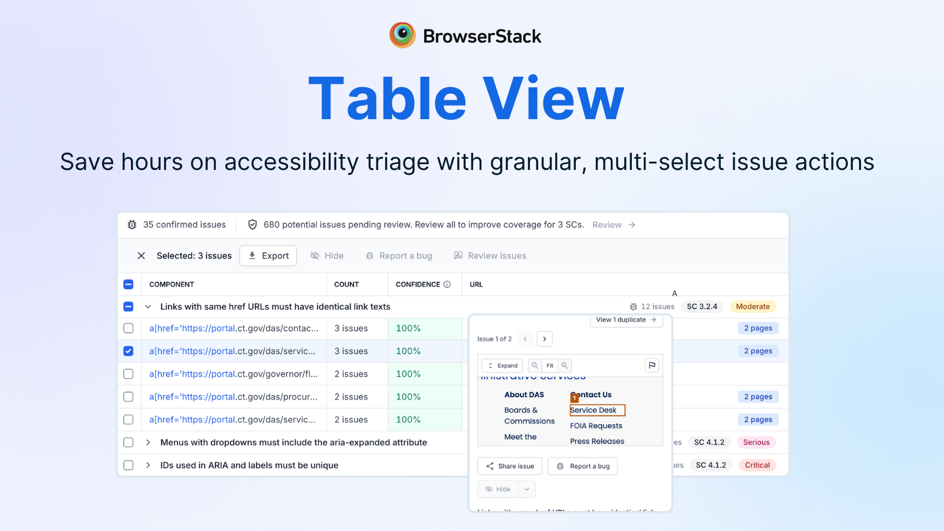This screenshot has height=531, width=944.
Task: Clear selection with the X icon
Action: pyautogui.click(x=141, y=255)
